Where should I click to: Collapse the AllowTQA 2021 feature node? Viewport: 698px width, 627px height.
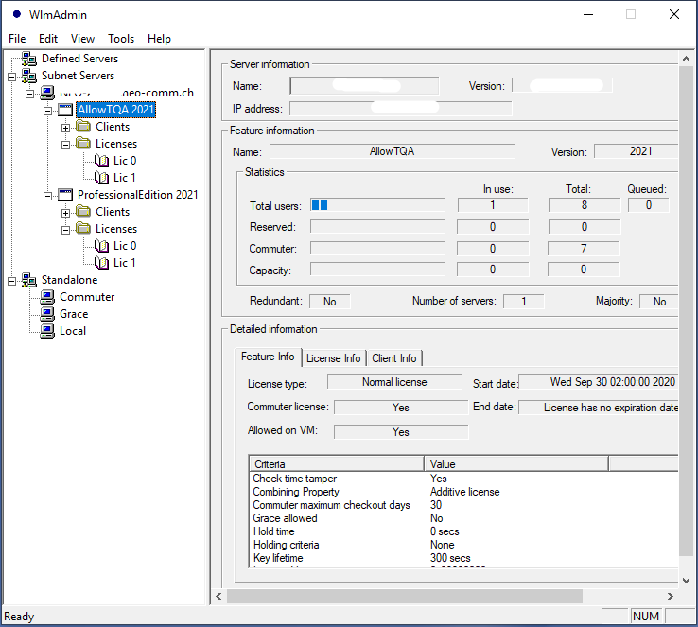pos(47,111)
